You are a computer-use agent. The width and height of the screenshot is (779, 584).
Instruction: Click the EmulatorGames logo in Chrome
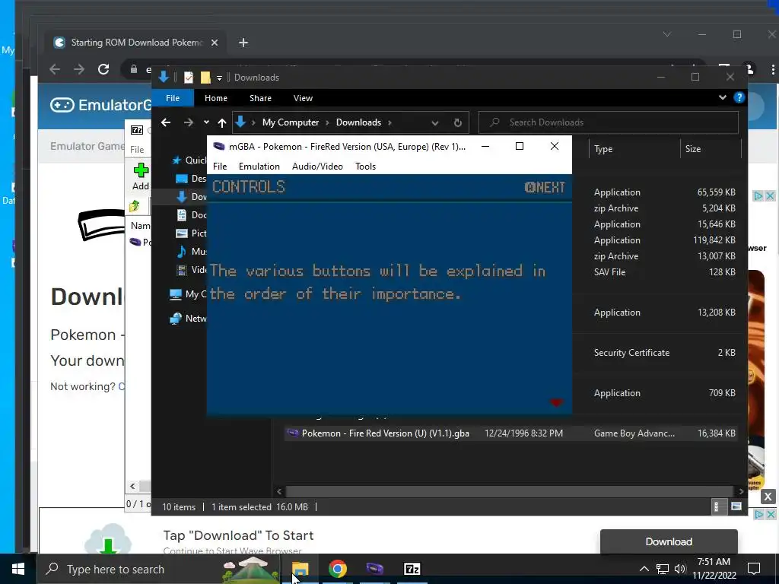[101, 105]
